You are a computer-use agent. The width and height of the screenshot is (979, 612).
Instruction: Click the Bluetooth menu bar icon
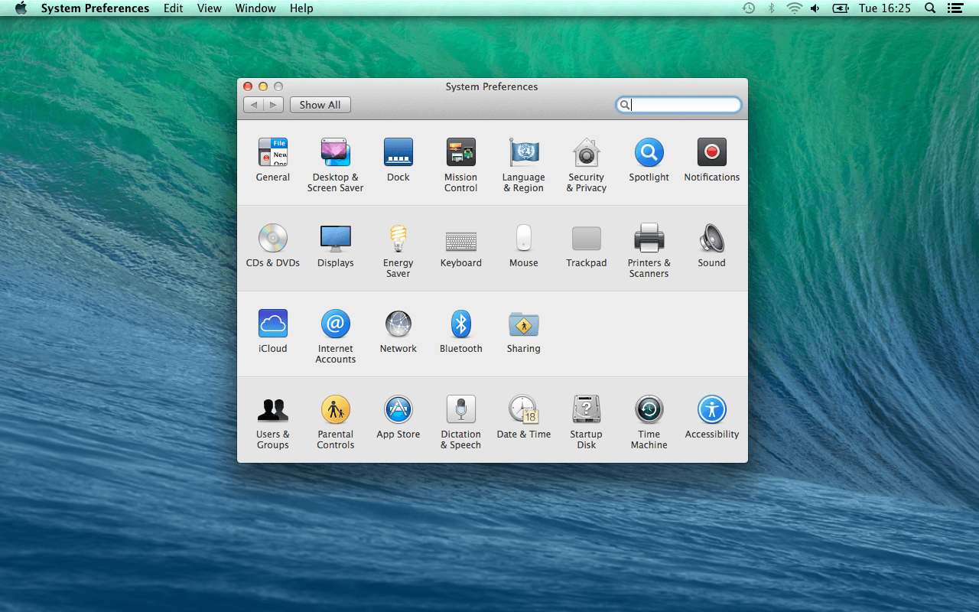[771, 8]
